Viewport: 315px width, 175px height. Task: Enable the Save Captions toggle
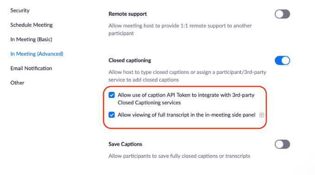point(282,144)
